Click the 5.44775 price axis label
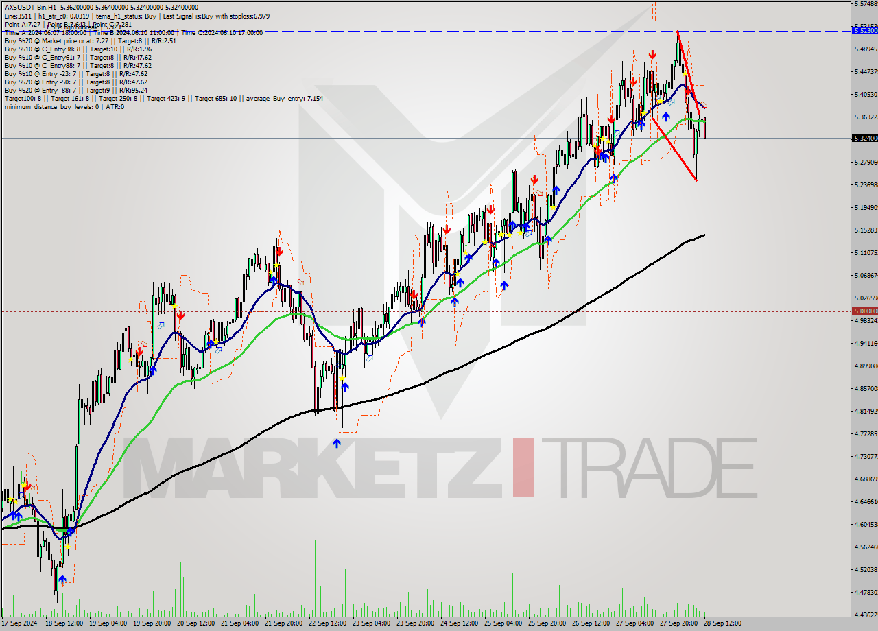Image resolution: width=878 pixels, height=631 pixels. [866, 71]
